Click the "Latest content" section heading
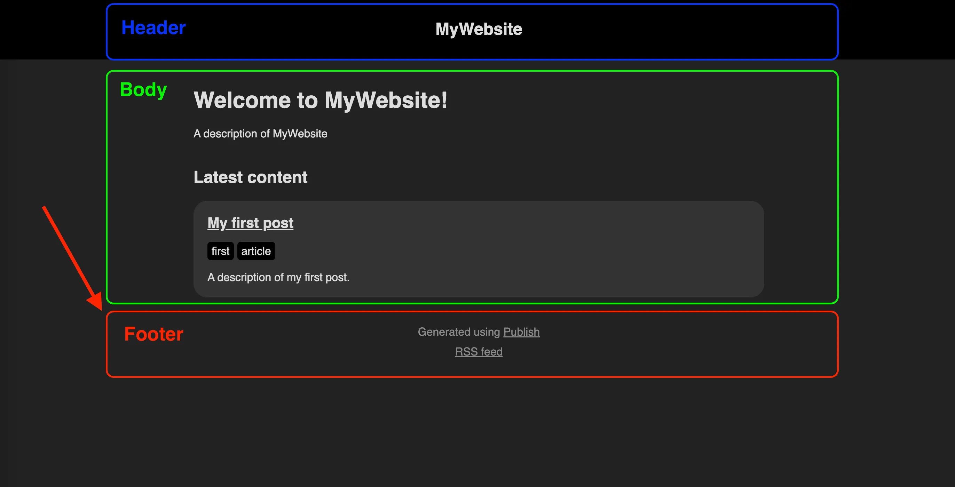 [250, 177]
